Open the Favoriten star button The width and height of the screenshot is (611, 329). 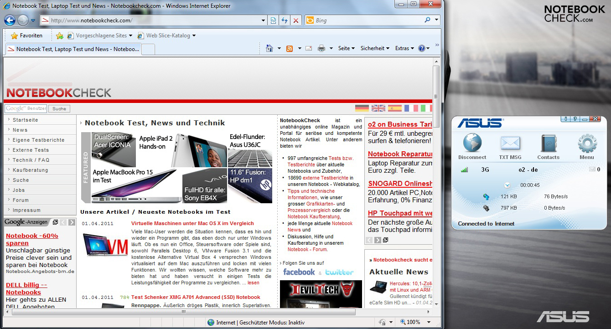click(26, 36)
